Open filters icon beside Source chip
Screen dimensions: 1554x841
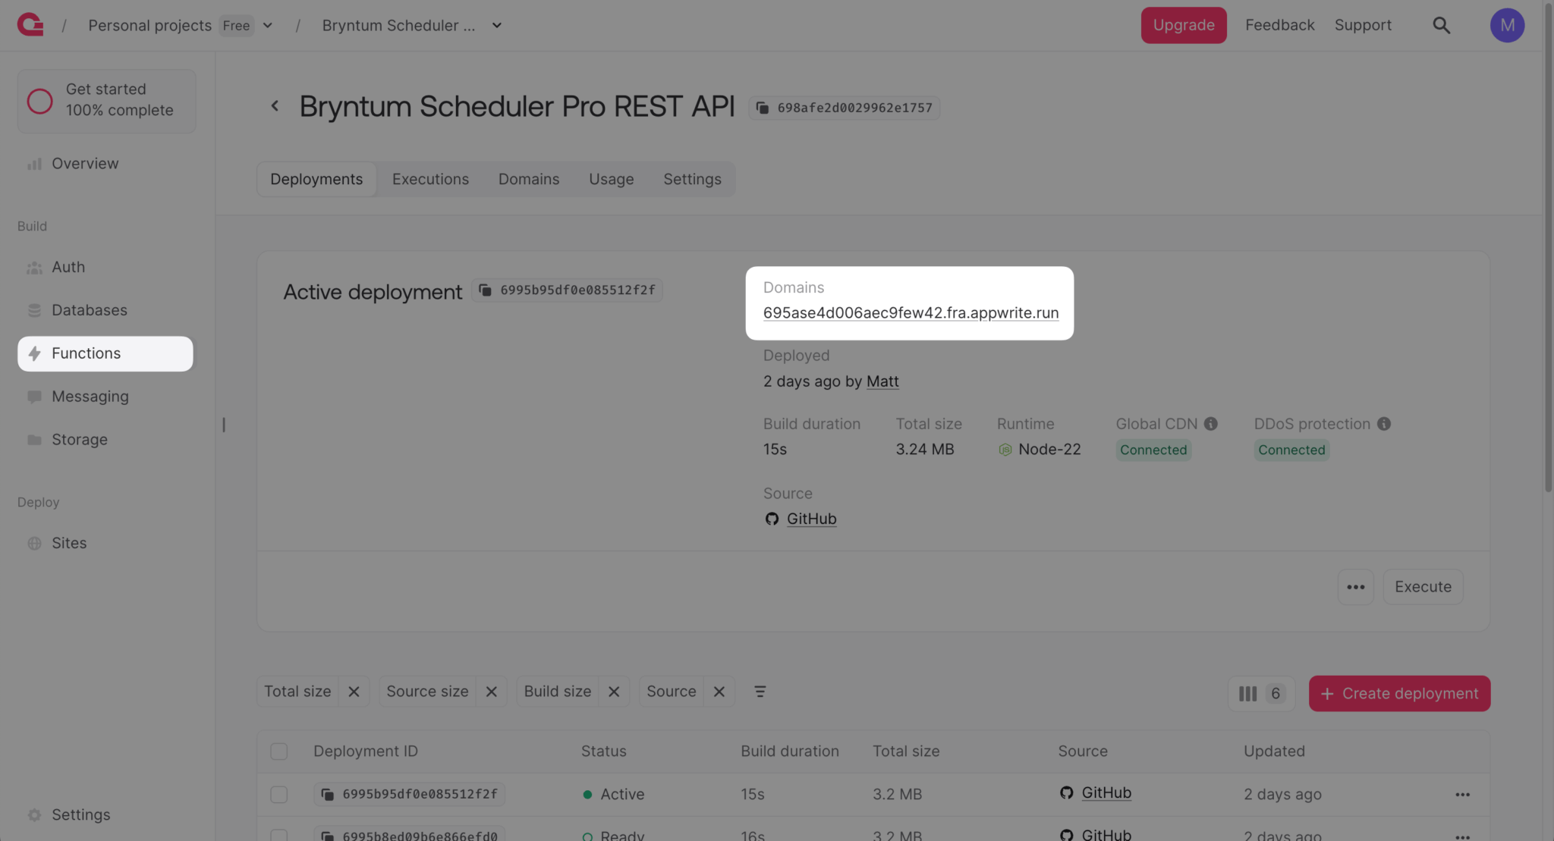click(x=760, y=692)
